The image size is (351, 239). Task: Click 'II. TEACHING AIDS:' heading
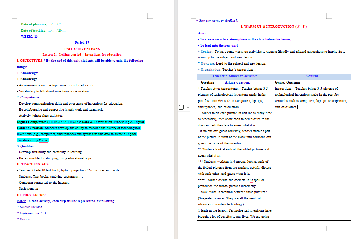(x=34, y=164)
